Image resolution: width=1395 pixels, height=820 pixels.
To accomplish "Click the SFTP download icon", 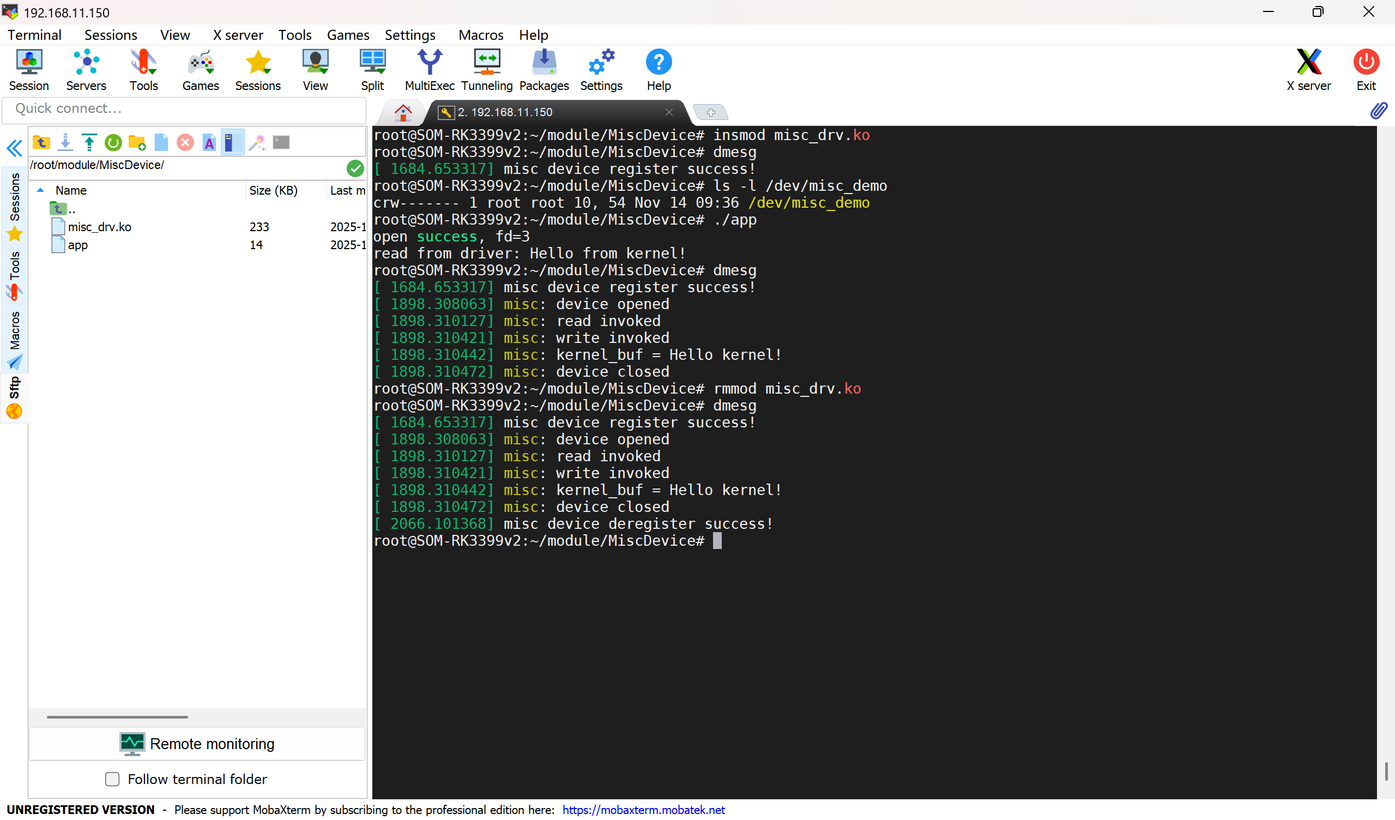I will (65, 143).
